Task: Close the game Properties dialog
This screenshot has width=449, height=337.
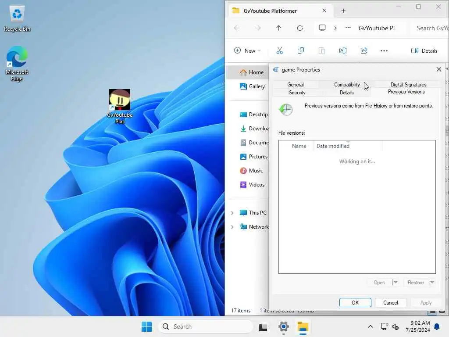Action: [438, 69]
